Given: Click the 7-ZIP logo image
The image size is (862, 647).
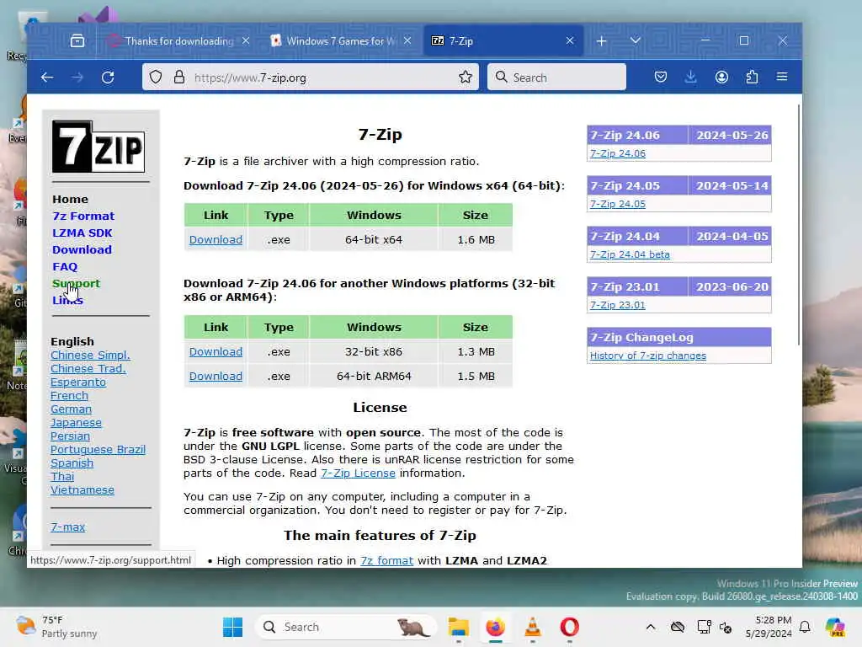Looking at the screenshot, I should [98, 147].
